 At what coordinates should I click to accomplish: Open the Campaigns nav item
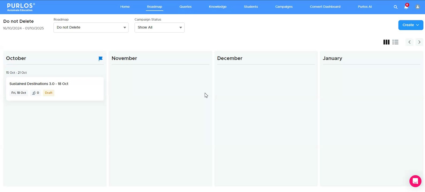(284, 7)
